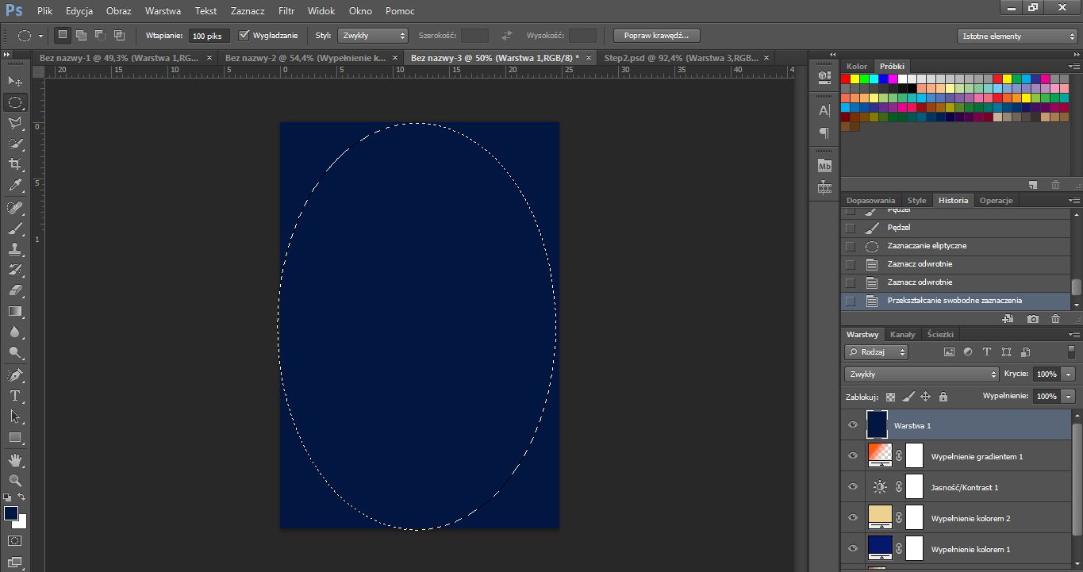
Task: Hide Wypełnienie kolorem 2 layer visibility
Action: (x=853, y=517)
